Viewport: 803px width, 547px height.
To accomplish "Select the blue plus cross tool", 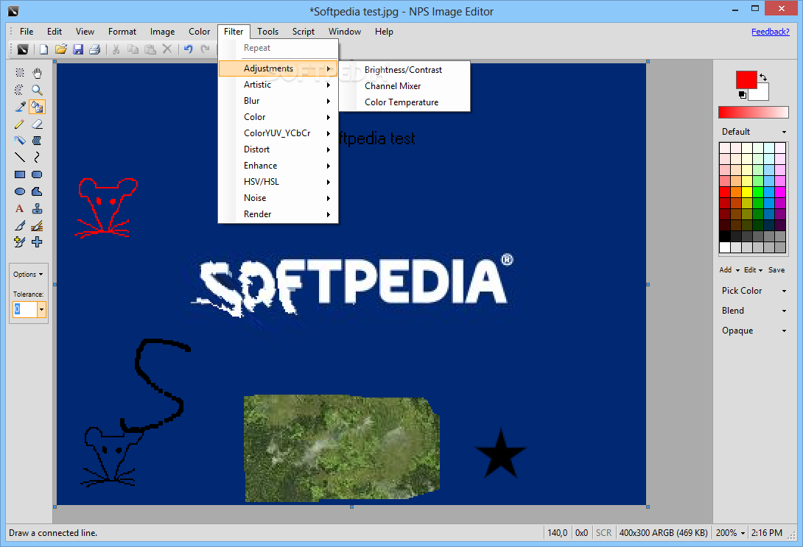I will (37, 242).
